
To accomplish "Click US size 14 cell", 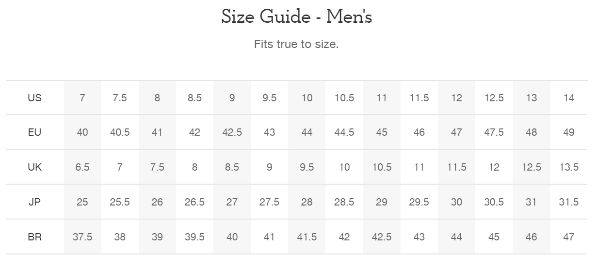I will tap(569, 98).
